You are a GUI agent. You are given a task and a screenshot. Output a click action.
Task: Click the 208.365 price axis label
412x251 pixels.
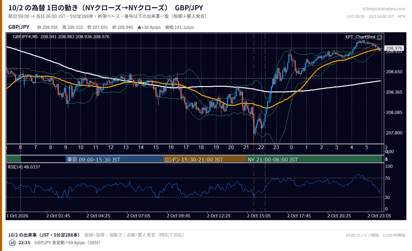tap(394, 92)
